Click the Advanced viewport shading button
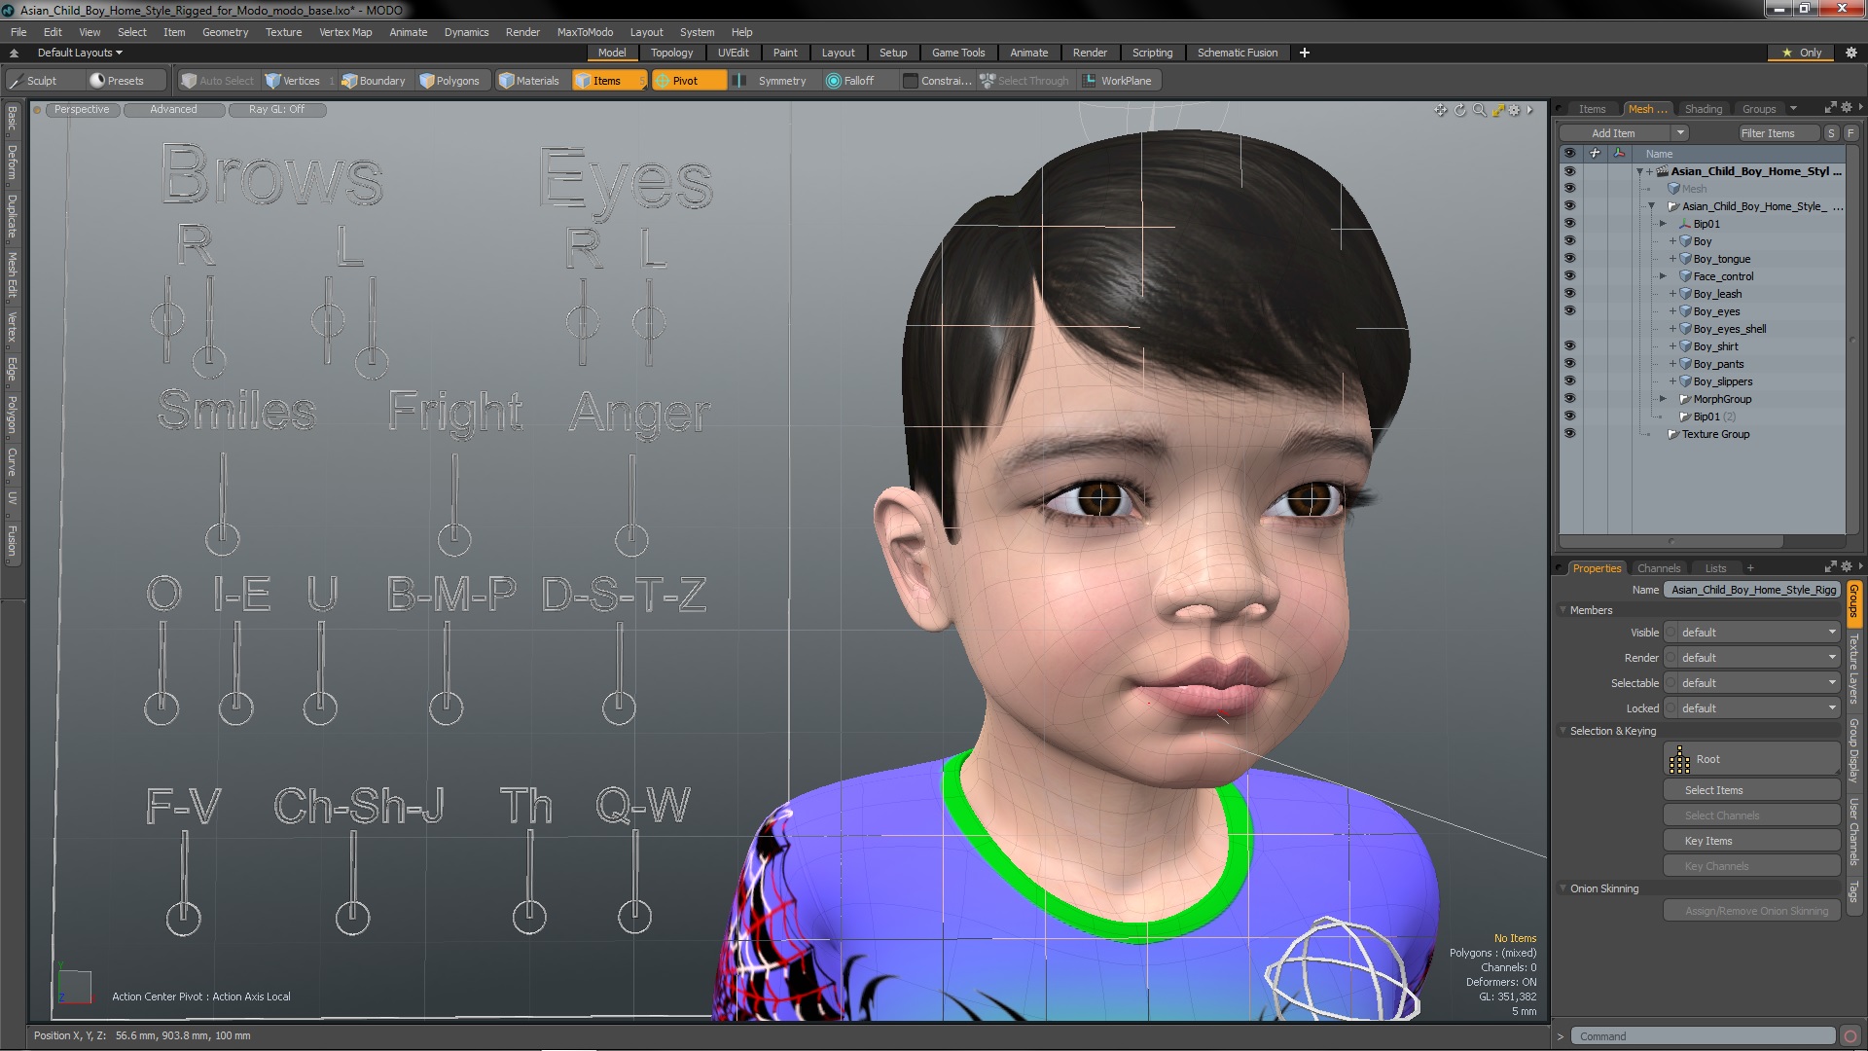The image size is (1868, 1051). (x=173, y=110)
